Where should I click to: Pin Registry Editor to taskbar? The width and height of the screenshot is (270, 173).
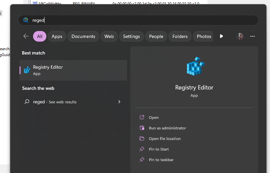tap(161, 160)
